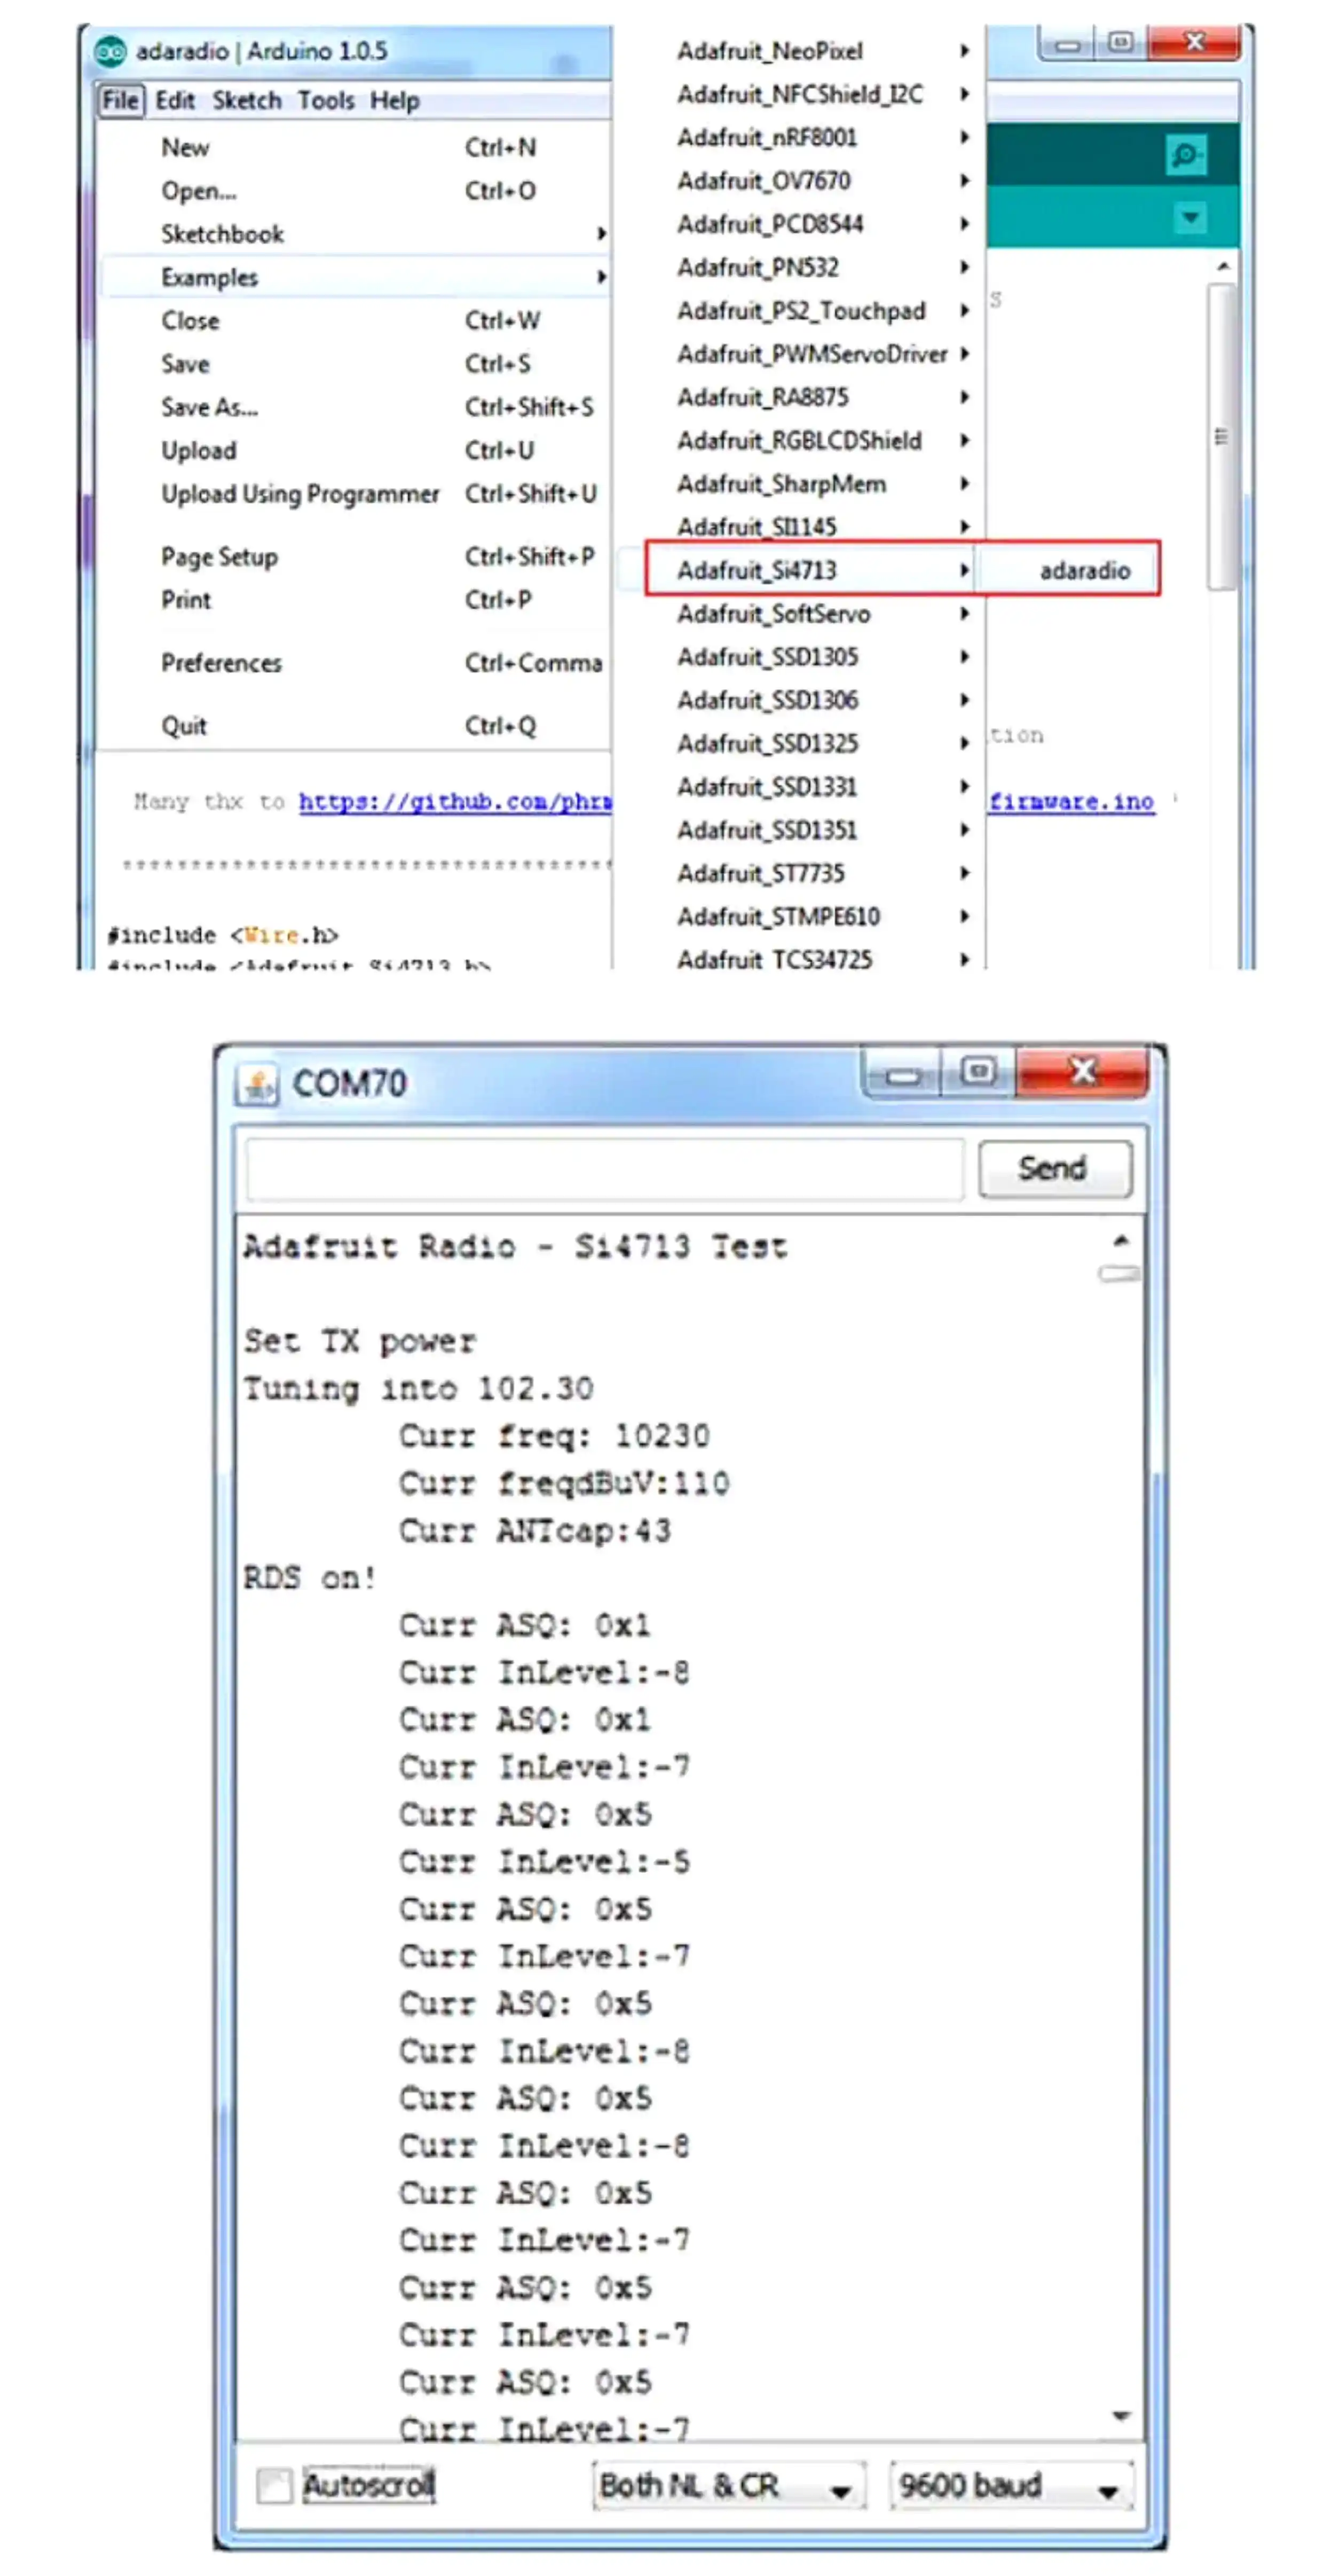
Task: Open the Serial Monitor magnifier icon
Action: (1186, 156)
